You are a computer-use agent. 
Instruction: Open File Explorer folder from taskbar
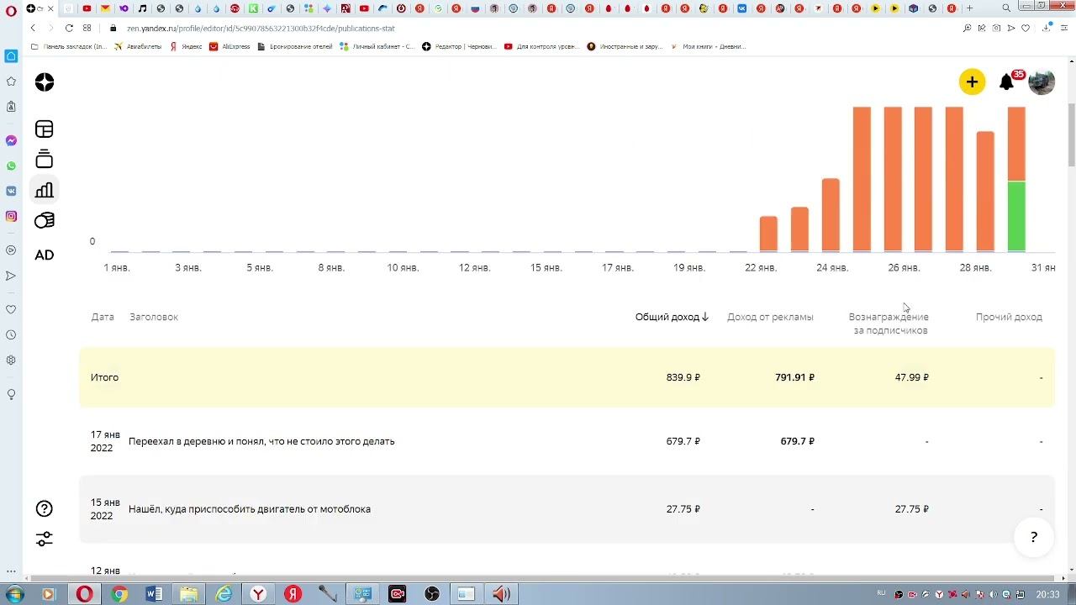tap(188, 594)
